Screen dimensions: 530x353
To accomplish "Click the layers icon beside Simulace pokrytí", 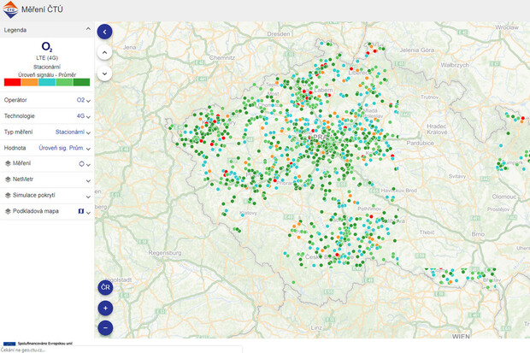I will point(8,195).
